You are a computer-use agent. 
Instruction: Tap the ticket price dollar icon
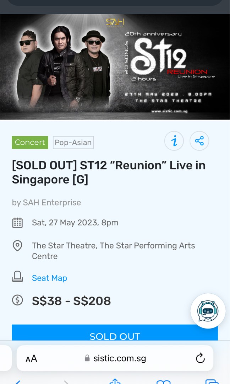[x=17, y=300]
